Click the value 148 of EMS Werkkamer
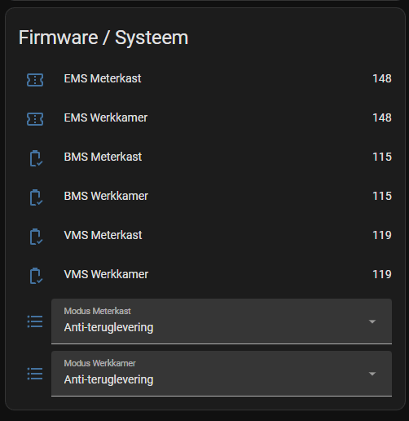Screen dimensions: 409x421 click(382, 118)
